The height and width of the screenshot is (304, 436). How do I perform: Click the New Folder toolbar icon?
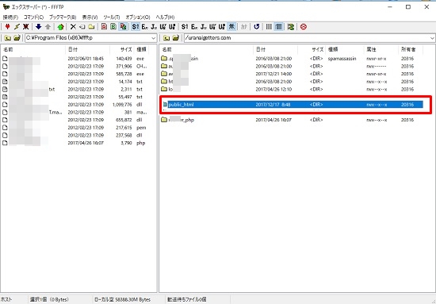click(91, 27)
